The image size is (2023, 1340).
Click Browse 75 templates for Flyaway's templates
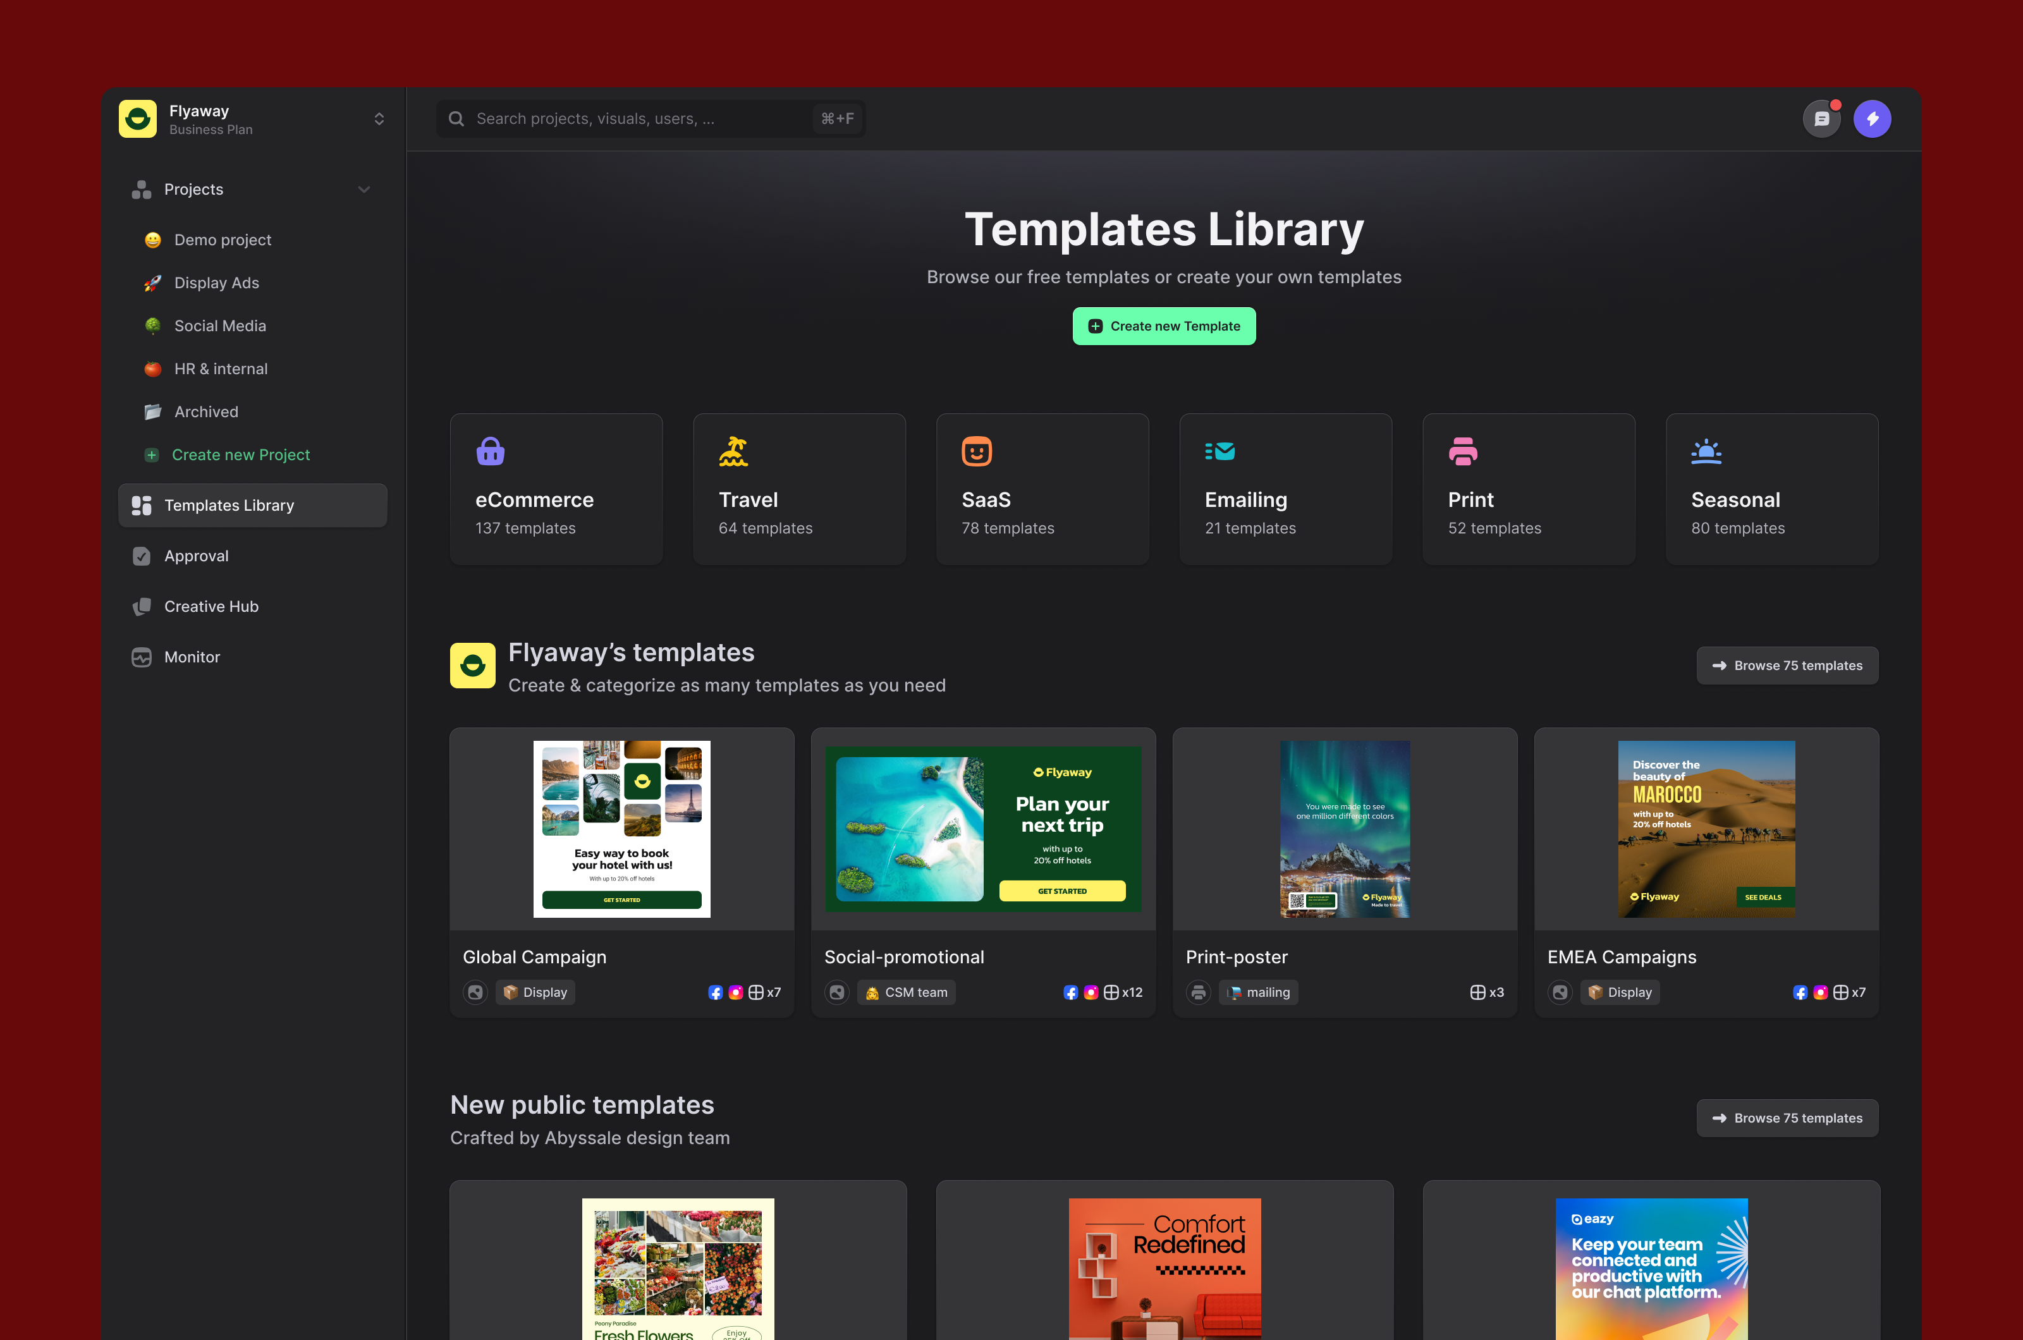1787,665
